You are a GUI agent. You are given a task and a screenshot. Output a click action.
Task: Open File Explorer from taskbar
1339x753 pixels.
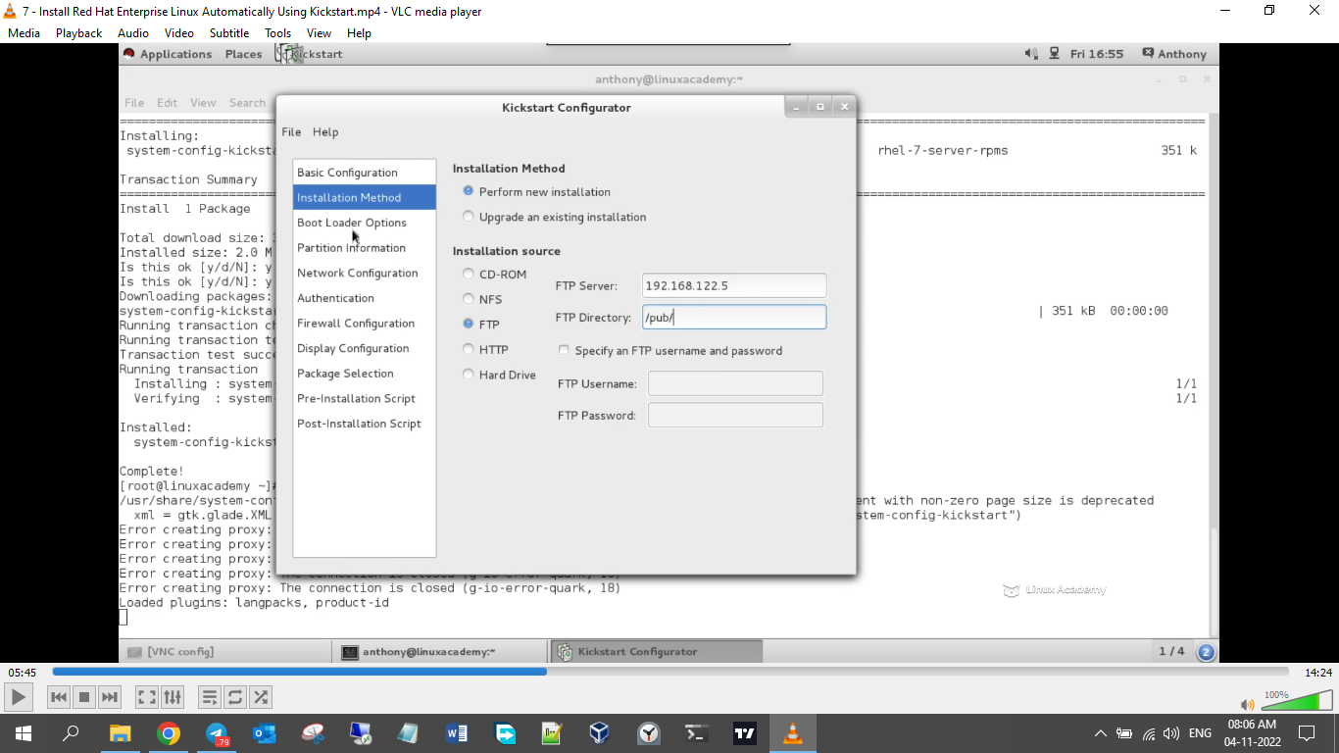pyautogui.click(x=120, y=733)
